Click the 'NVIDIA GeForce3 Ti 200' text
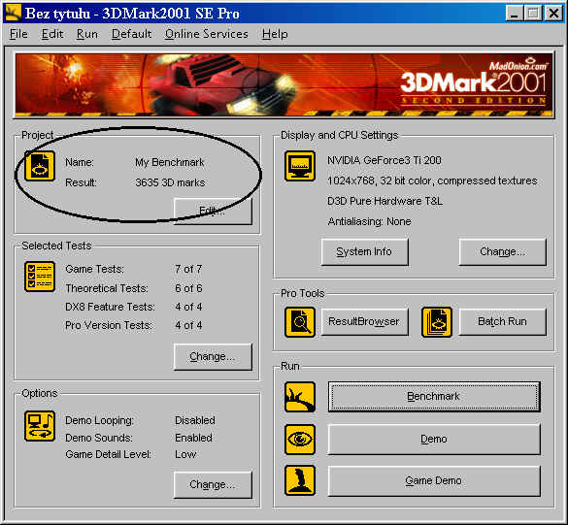 click(x=384, y=160)
